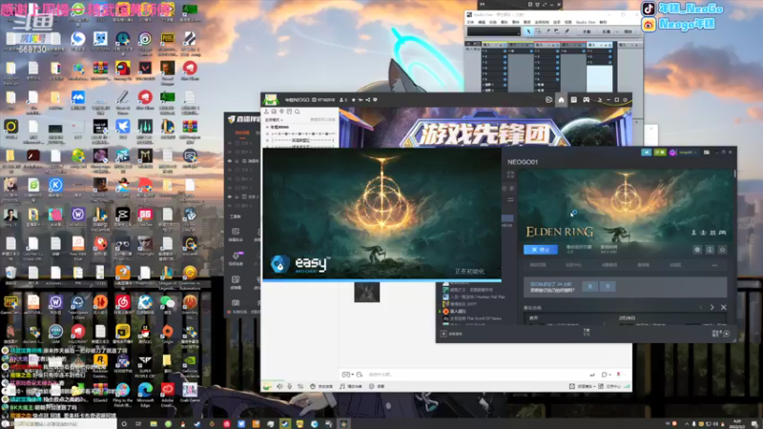Open Elden Ring settings gear in Steam
This screenshot has width=763, height=429.
click(697, 250)
